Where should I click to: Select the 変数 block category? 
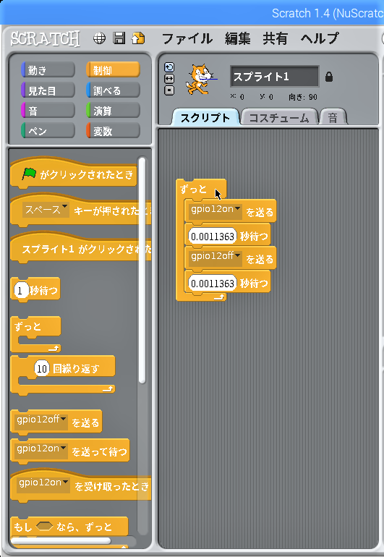[113, 131]
